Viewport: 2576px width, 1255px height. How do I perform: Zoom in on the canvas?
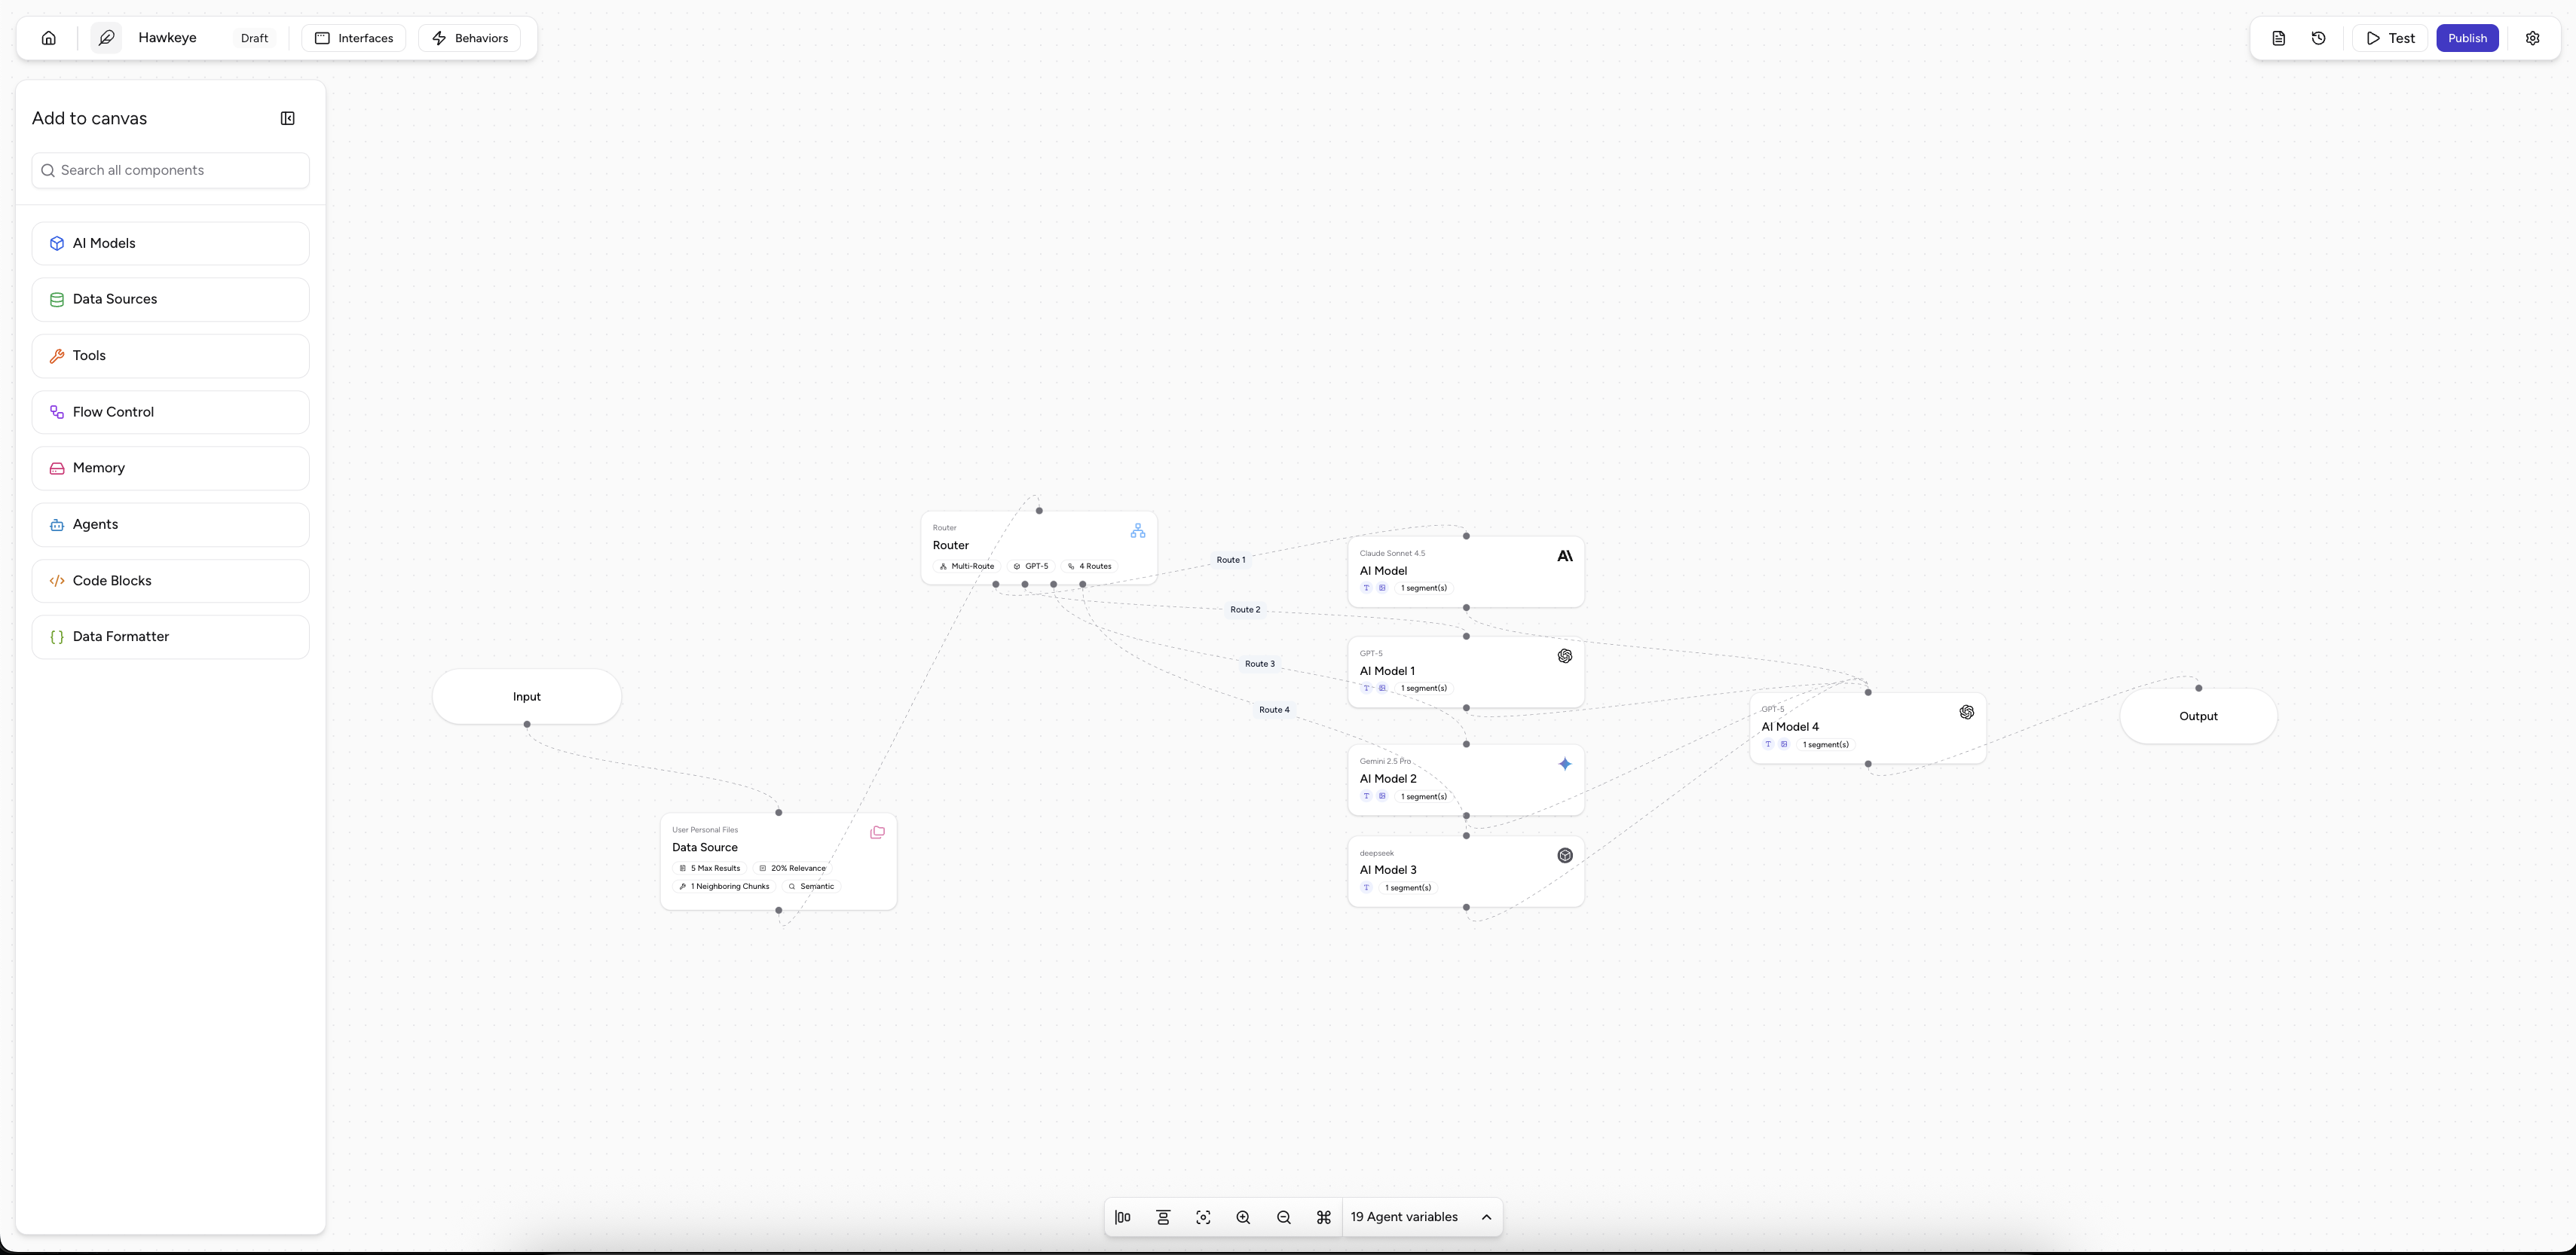point(1243,1217)
